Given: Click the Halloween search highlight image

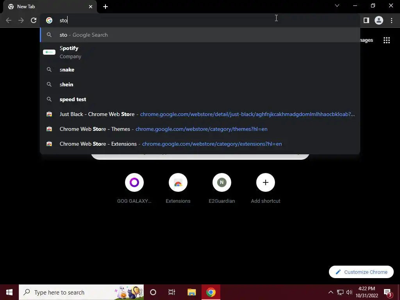Looking at the screenshot, I should coord(129,292).
